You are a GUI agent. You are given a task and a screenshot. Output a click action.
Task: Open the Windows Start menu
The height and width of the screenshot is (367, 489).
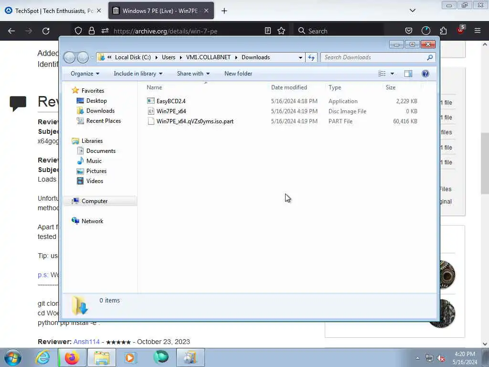pos(13,357)
